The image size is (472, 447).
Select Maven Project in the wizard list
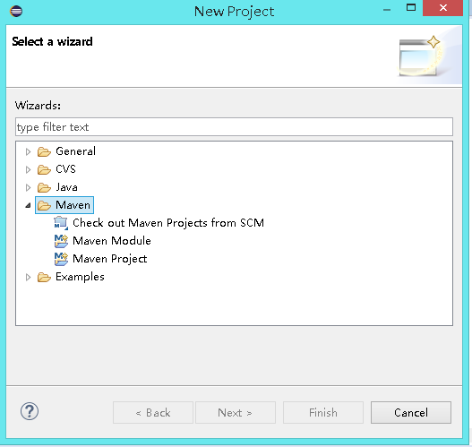[110, 259]
